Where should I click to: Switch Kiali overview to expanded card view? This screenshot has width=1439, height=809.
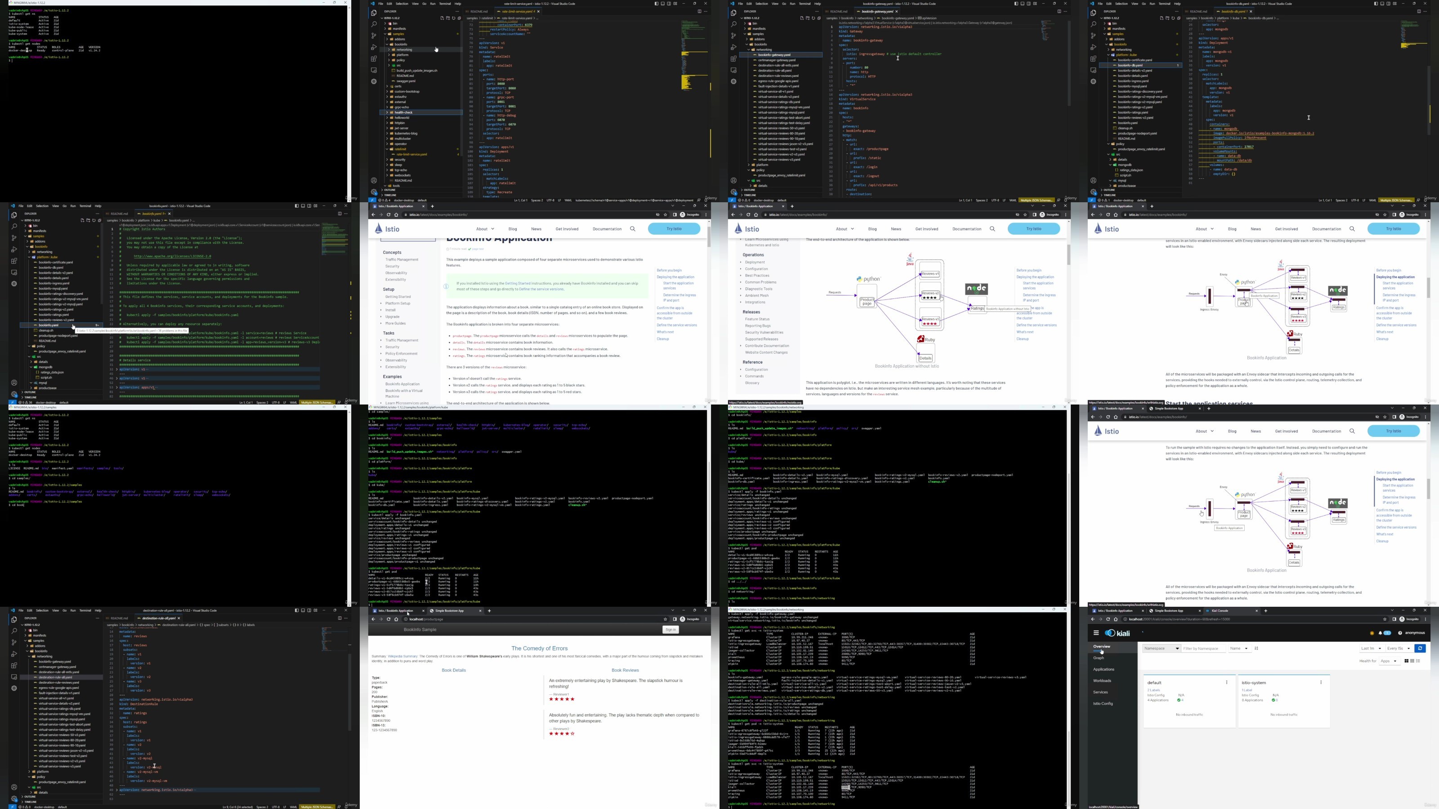(x=1407, y=661)
